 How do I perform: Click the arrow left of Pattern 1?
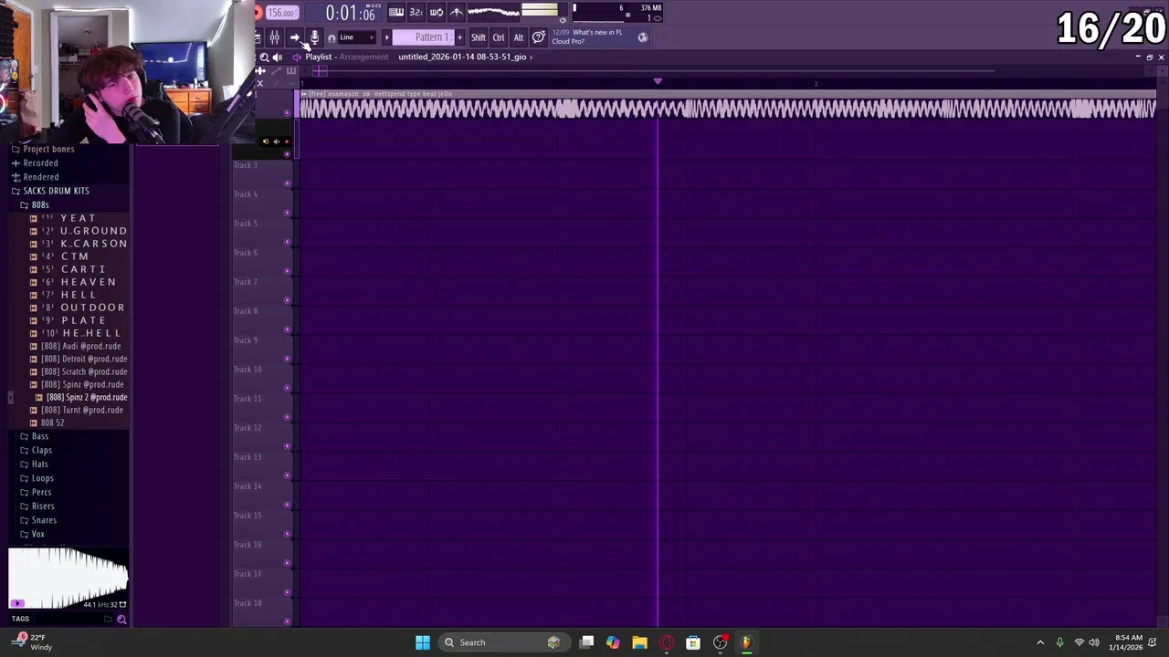pos(386,37)
